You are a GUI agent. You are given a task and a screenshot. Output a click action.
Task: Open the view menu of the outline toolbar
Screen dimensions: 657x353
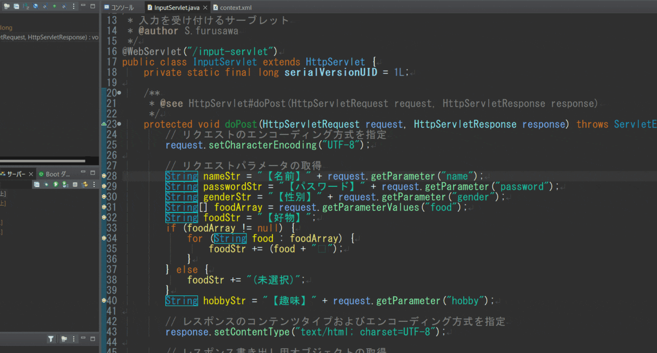[x=73, y=6]
